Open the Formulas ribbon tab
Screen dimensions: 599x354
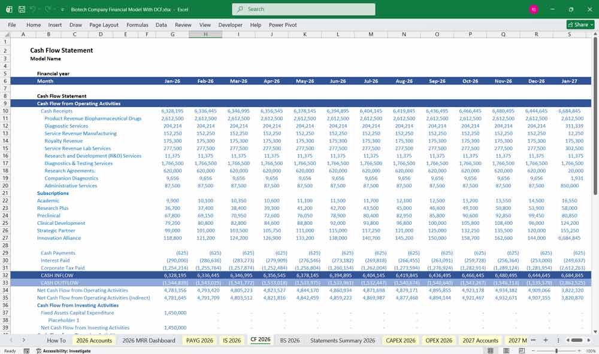[137, 25]
